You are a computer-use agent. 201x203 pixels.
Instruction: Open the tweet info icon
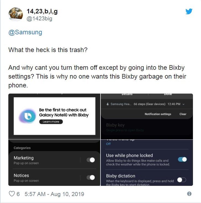[x=189, y=194]
